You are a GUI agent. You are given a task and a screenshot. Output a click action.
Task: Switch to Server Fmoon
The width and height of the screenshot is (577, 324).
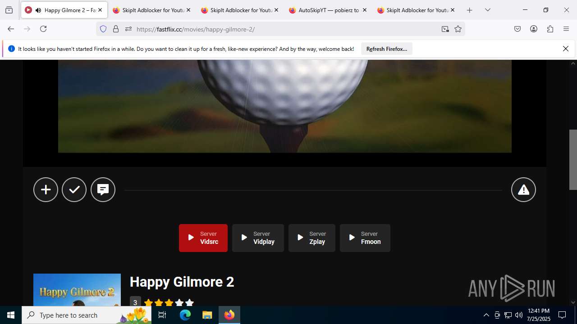pyautogui.click(x=365, y=238)
